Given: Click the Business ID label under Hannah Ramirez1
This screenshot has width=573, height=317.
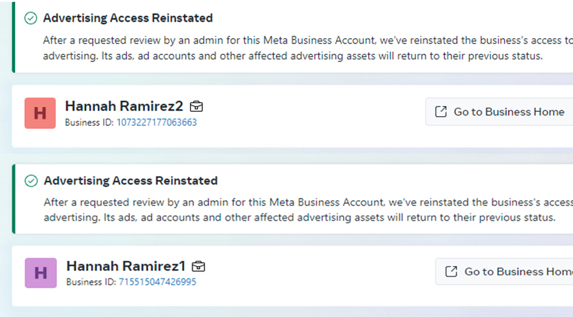Looking at the screenshot, I should coord(91,282).
